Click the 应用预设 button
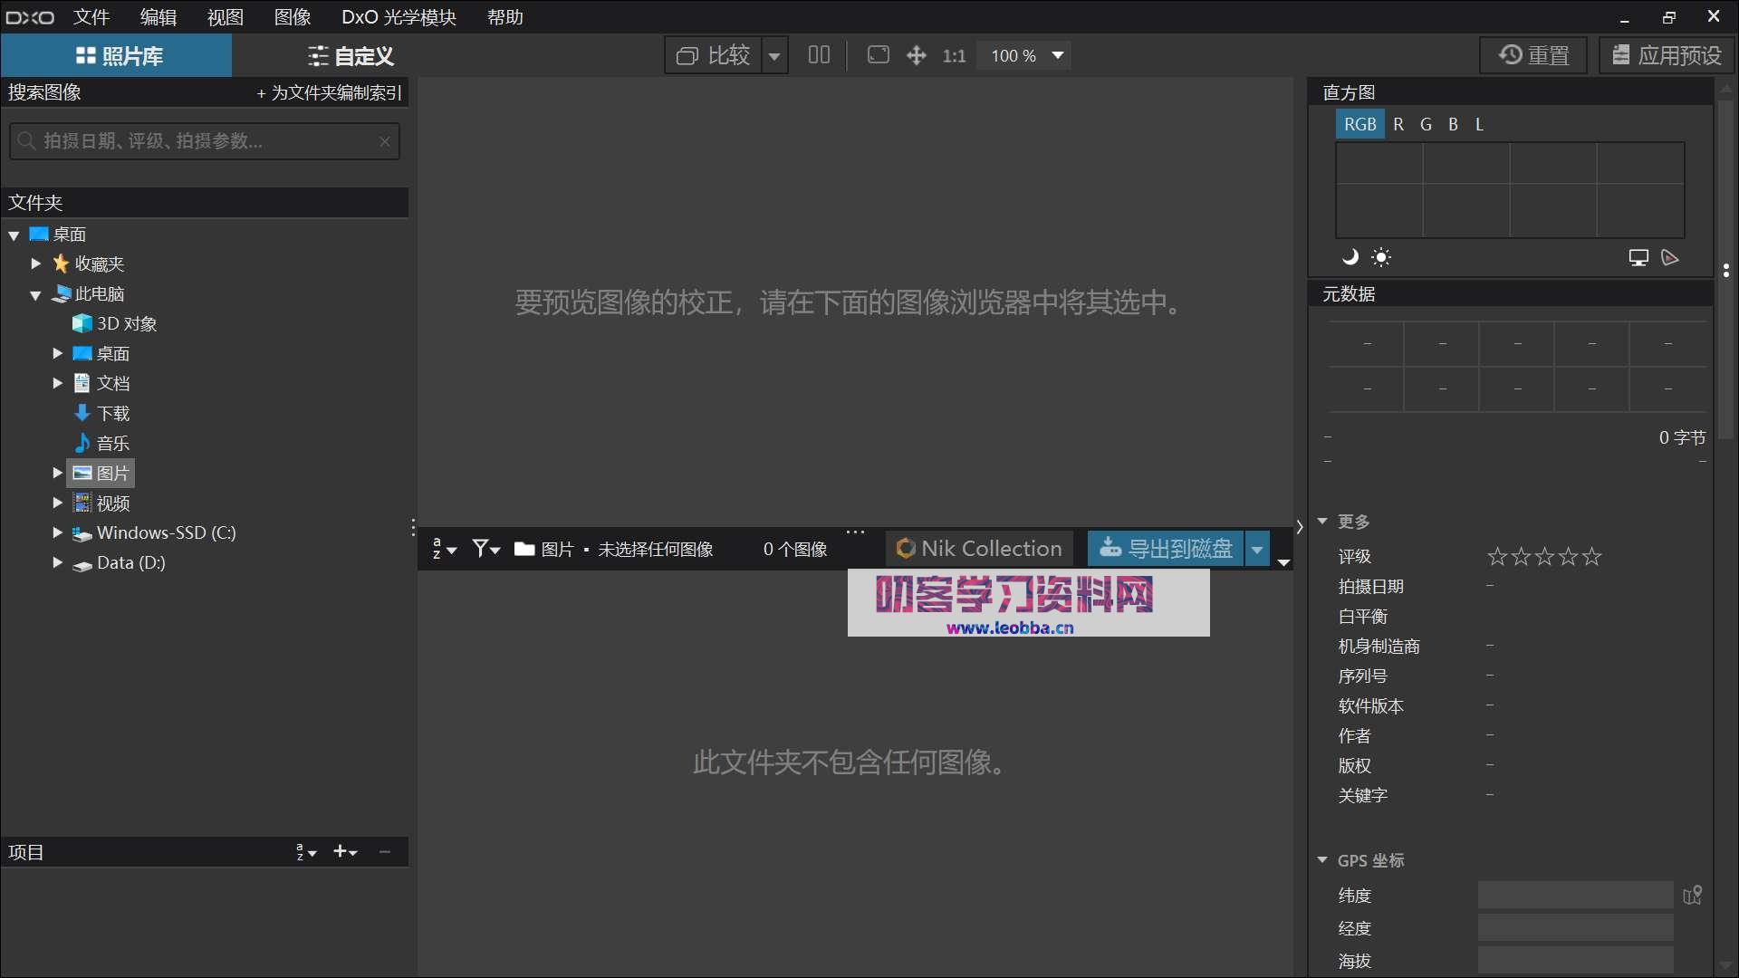The image size is (1739, 978). point(1667,54)
